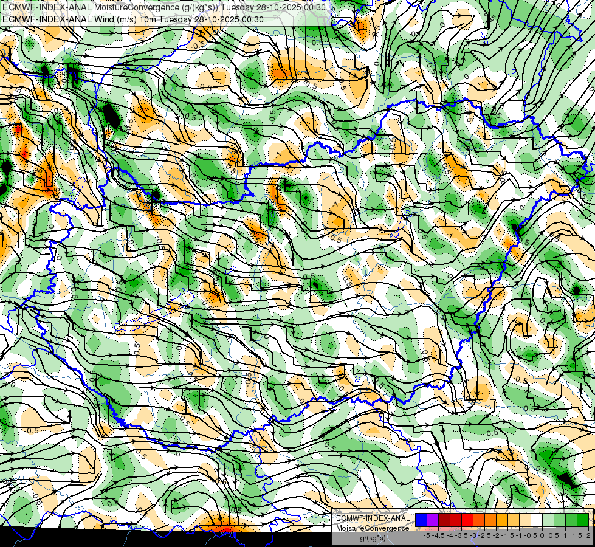This screenshot has height=547, width=595.
Task: Click the blue swatch at legend's left end
Action: click(421, 520)
